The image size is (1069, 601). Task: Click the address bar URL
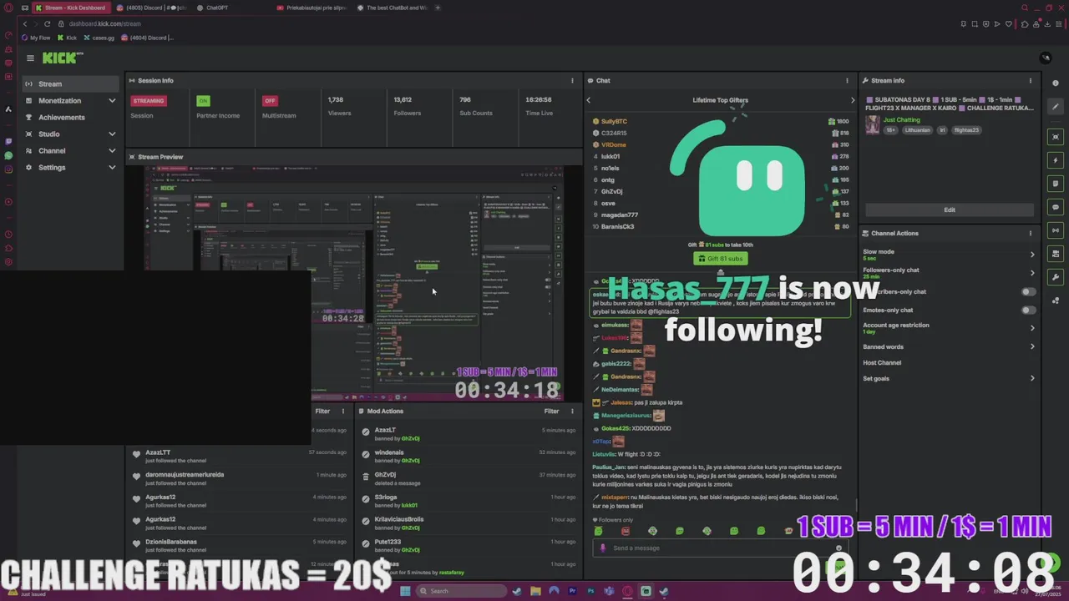104,24
